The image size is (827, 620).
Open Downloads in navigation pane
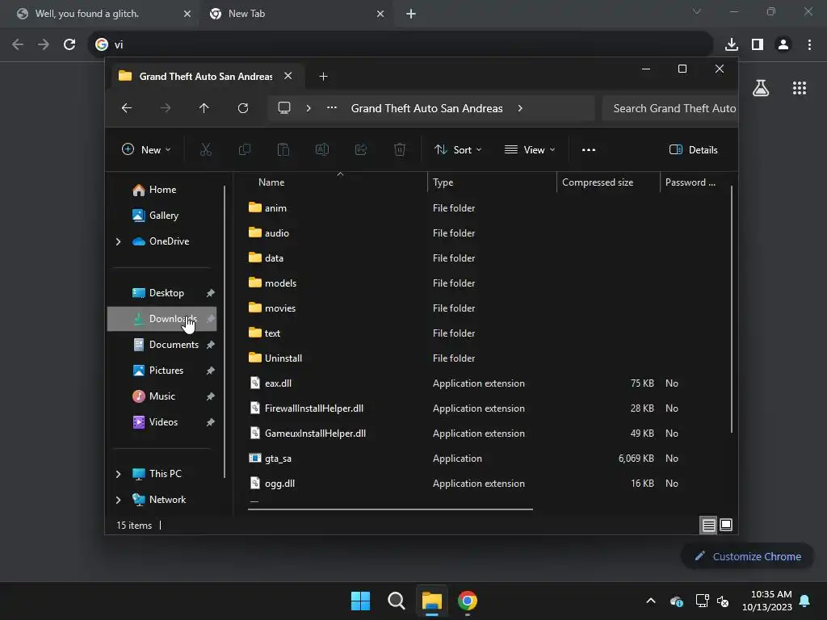(162, 319)
